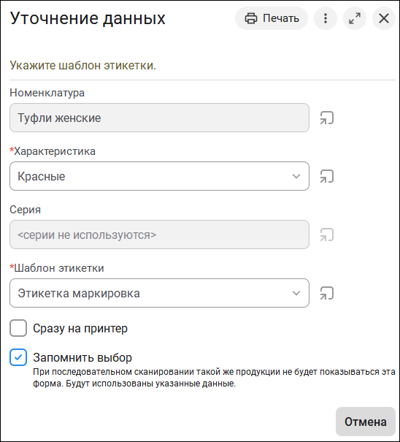This screenshot has width=400, height=442.
Task: Click the Отмена button
Action: (x=366, y=422)
